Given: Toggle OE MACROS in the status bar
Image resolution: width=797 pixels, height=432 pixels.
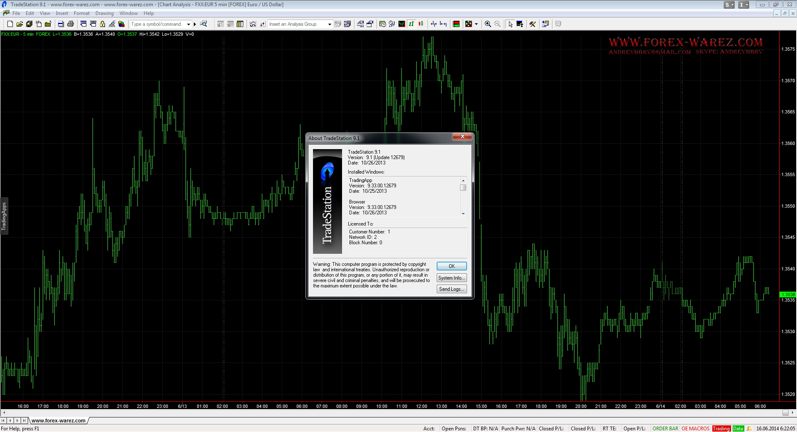Looking at the screenshot, I should (695, 429).
